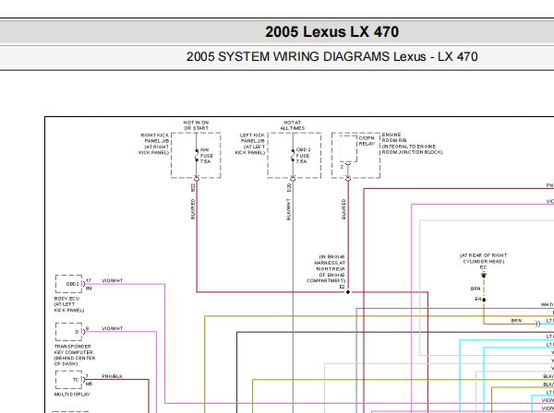The image size is (554, 413).
Task: Click the 'E4' splice label
Action: [x=478, y=299]
